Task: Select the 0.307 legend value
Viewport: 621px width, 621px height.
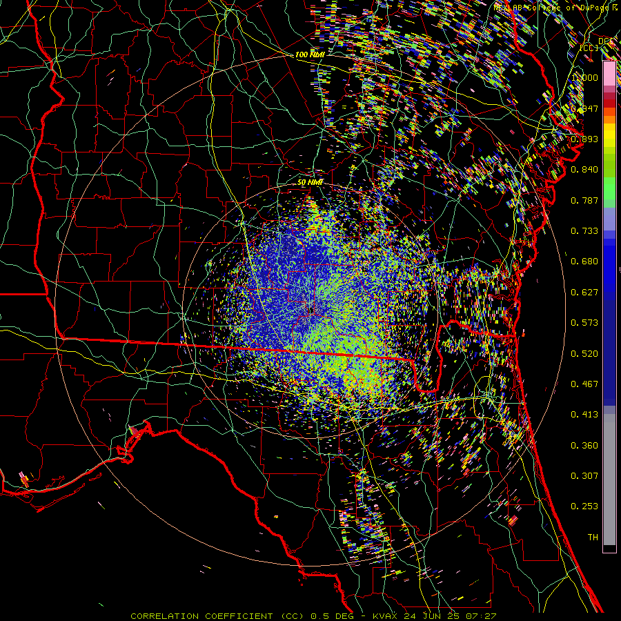Action: [584, 475]
